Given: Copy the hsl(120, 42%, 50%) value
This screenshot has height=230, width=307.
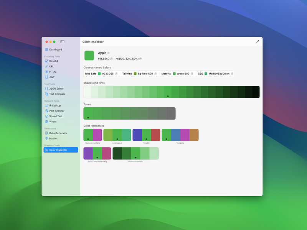Looking at the screenshot, I should 140,59.
